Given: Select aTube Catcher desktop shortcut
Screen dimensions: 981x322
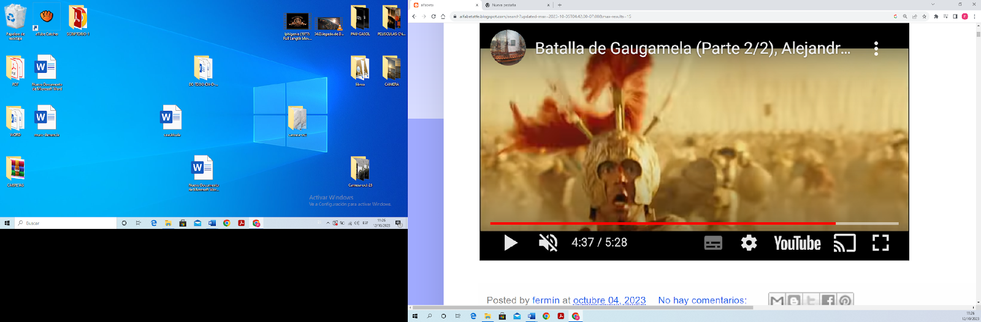Looking at the screenshot, I should coord(47,20).
